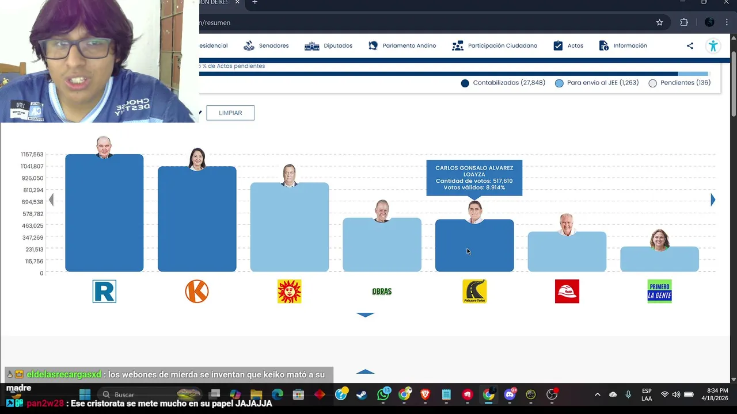
Task: Open the volume tray icon
Action: [676, 394]
